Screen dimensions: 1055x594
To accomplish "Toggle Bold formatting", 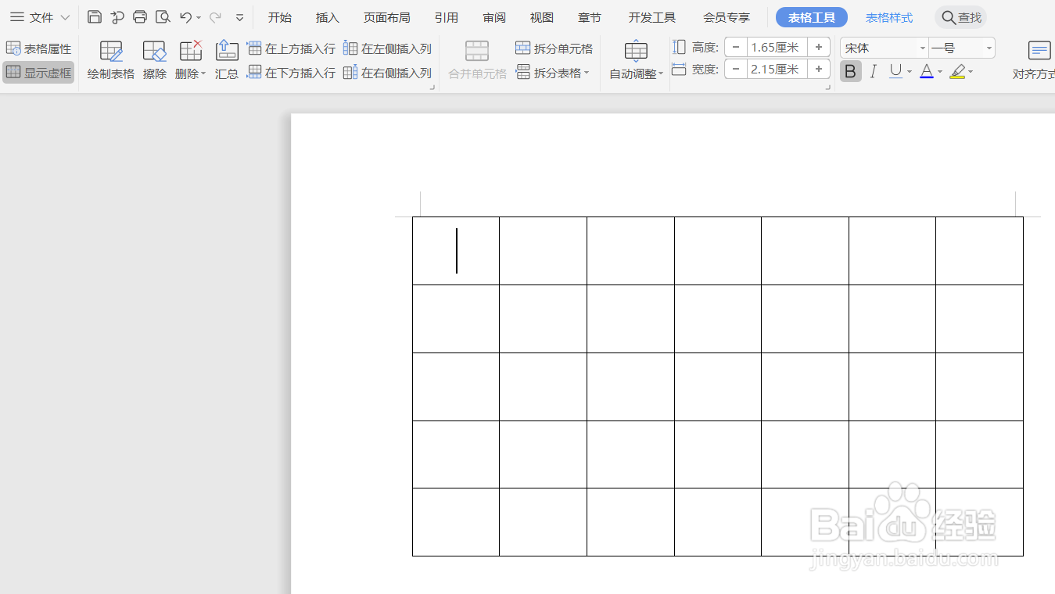I will [x=851, y=72].
